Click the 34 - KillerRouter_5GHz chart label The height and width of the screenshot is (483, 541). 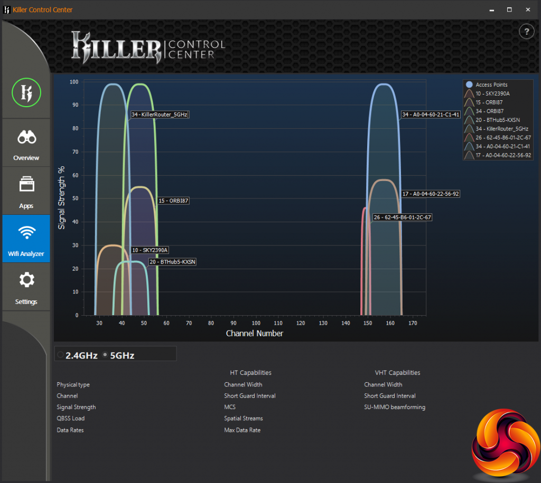click(x=160, y=115)
